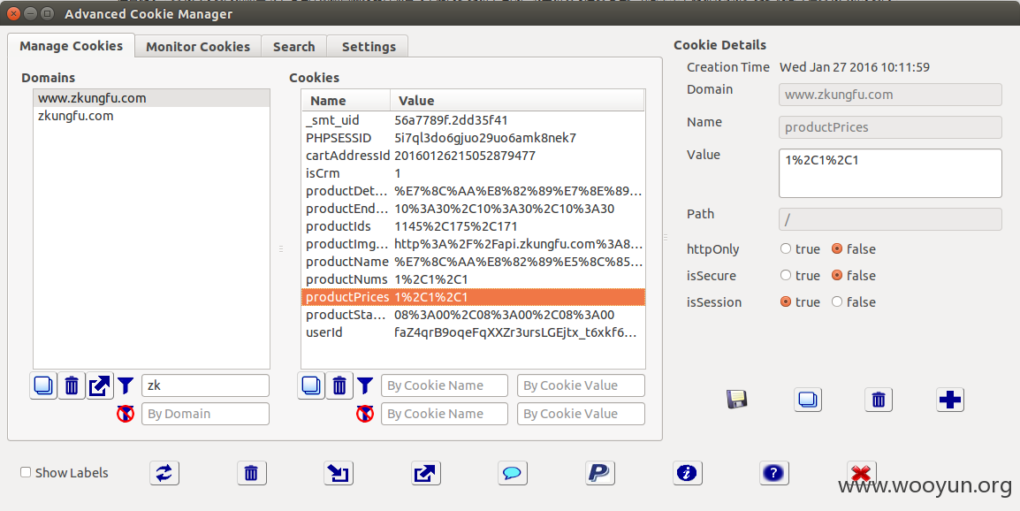Click the domain filter field containing 'zk'
The height and width of the screenshot is (511, 1020).
pyautogui.click(x=205, y=385)
